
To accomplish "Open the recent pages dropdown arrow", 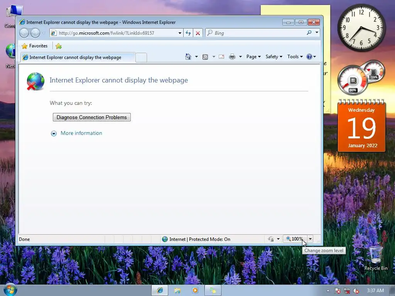I will coord(44,33).
